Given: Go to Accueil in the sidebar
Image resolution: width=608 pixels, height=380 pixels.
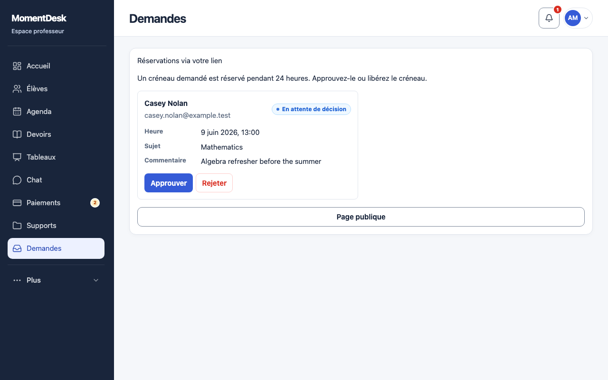Looking at the screenshot, I should 56,66.
